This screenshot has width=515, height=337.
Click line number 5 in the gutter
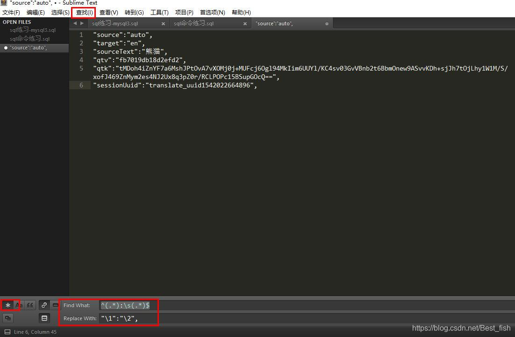[x=81, y=68]
